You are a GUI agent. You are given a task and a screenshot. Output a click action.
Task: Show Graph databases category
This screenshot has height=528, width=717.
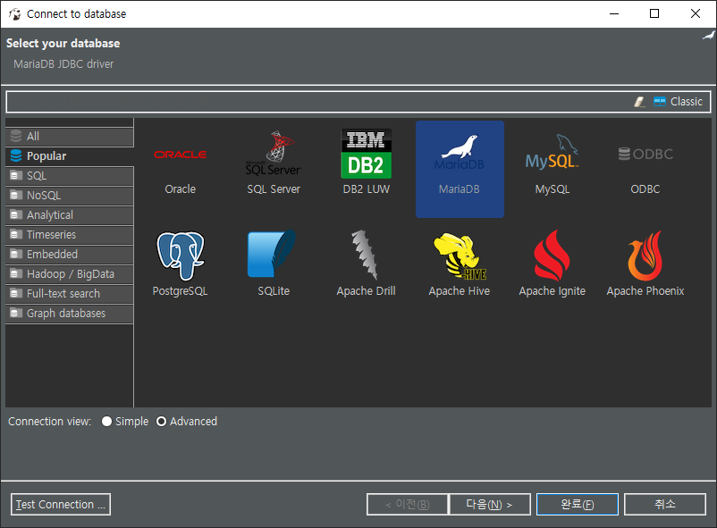click(x=70, y=314)
